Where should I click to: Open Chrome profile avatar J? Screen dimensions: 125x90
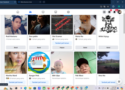point(119,6)
